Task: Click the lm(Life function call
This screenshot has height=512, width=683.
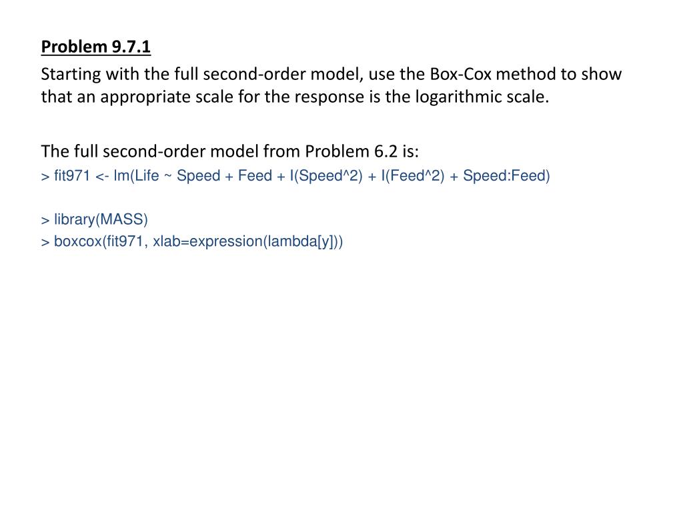Action: tap(136, 175)
